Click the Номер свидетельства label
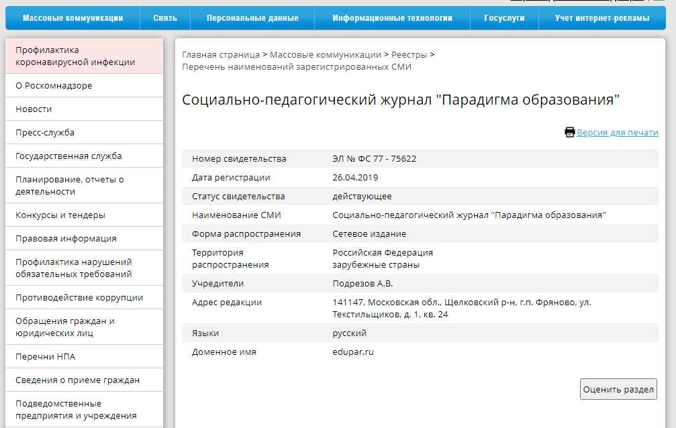The image size is (676, 428). pyautogui.click(x=239, y=158)
